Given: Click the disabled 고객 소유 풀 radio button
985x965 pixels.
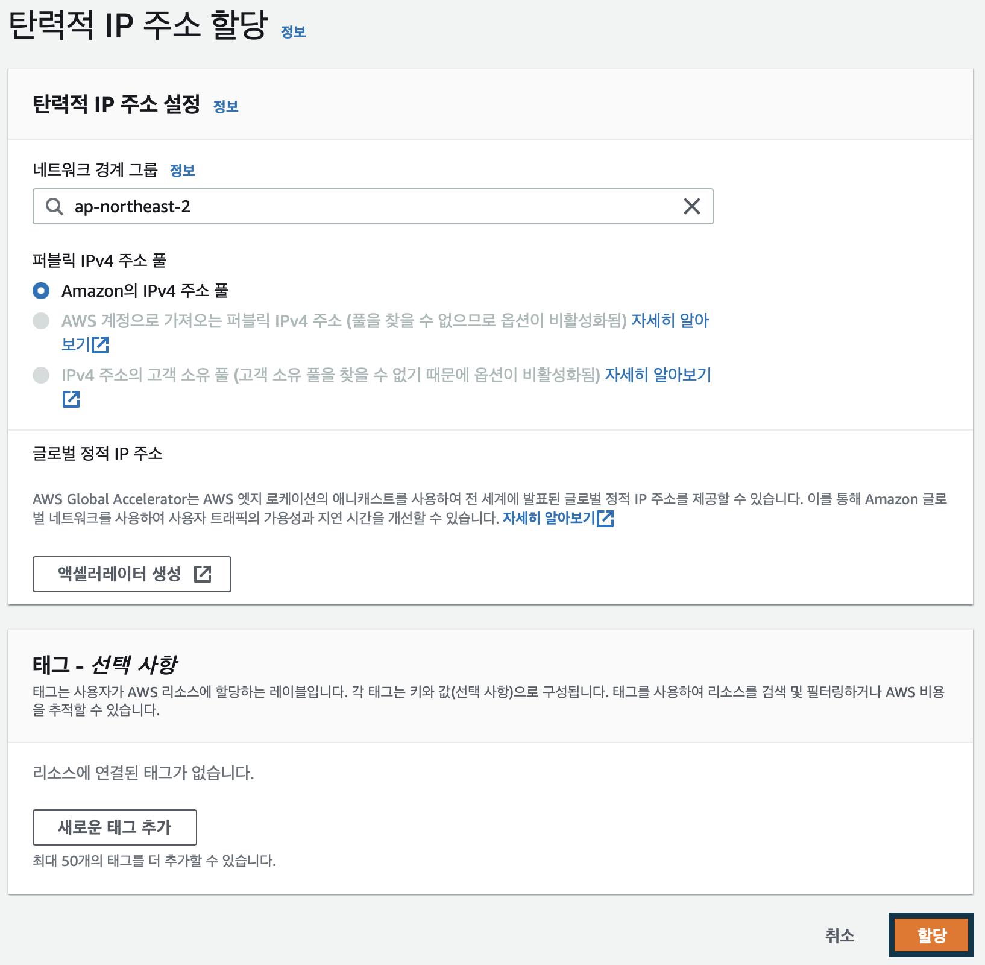Looking at the screenshot, I should pyautogui.click(x=42, y=375).
